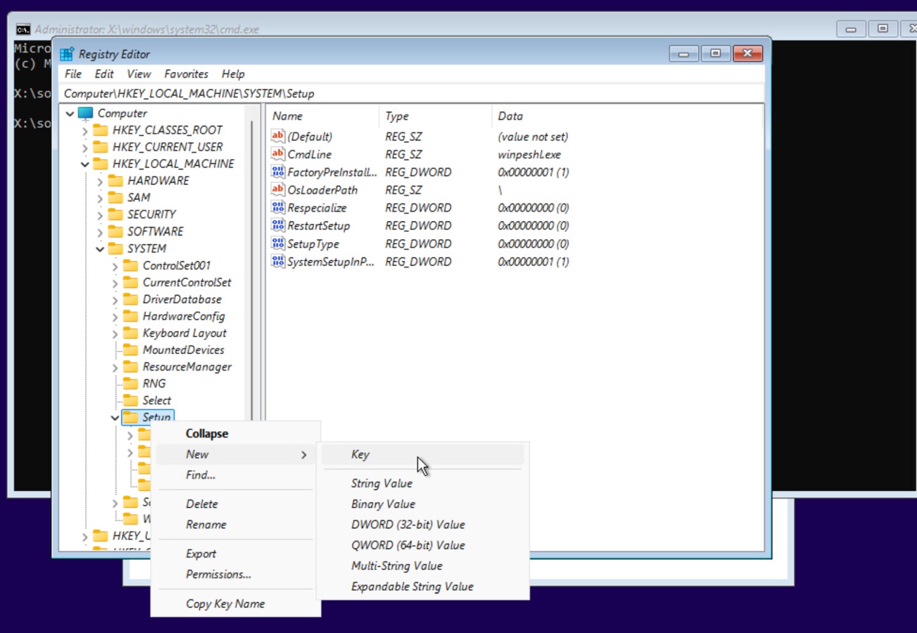917x633 pixels.
Task: Select the Computer root icon in tree
Action: pos(86,113)
